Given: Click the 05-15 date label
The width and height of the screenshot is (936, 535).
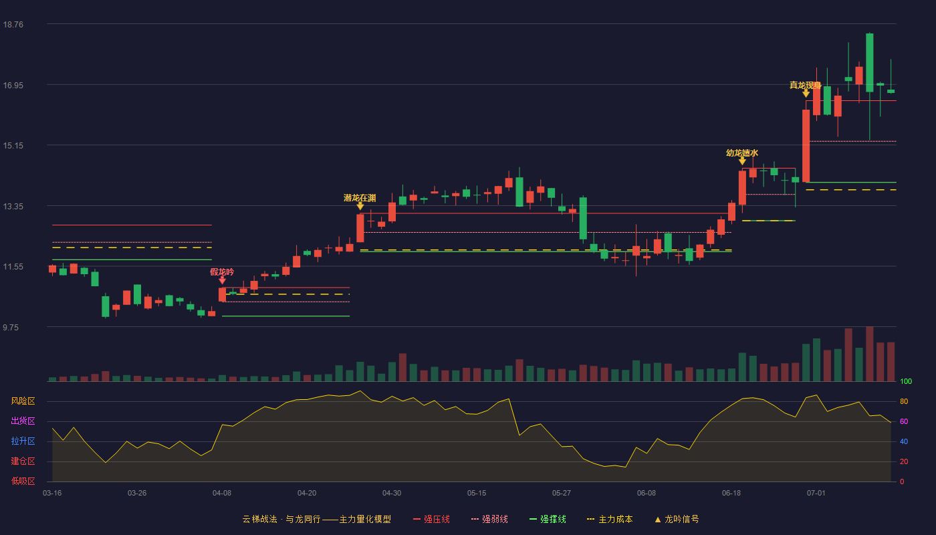Looking at the screenshot, I should [477, 493].
